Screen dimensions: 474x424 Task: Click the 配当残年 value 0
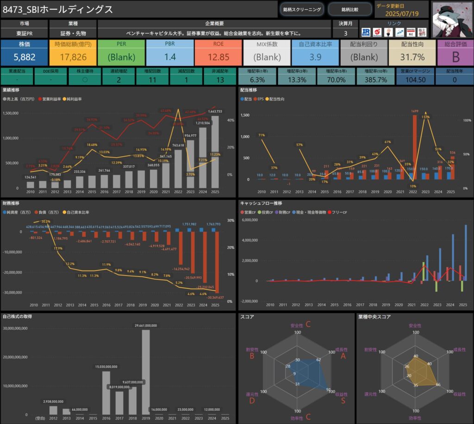(455, 80)
